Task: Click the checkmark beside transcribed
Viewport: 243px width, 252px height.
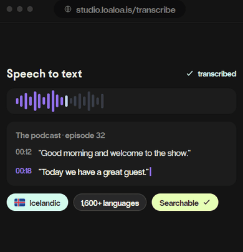Action: point(189,74)
